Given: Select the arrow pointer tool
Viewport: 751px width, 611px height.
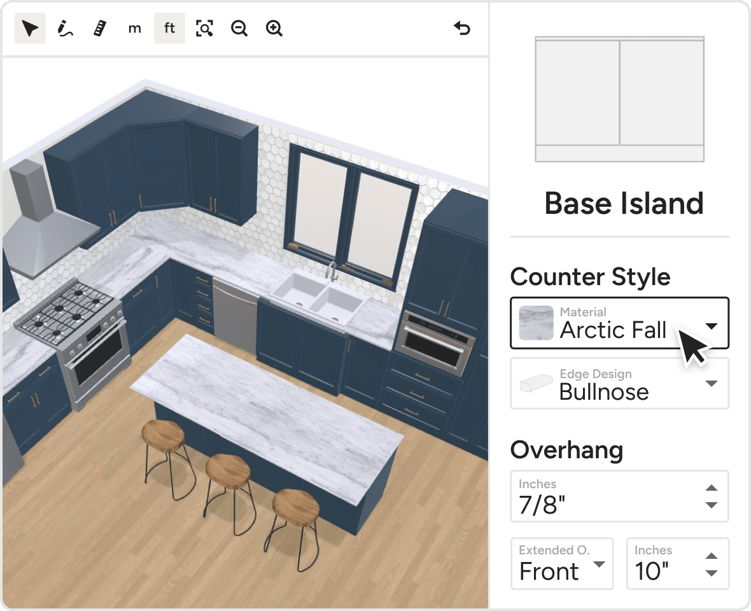Looking at the screenshot, I should coord(30,29).
